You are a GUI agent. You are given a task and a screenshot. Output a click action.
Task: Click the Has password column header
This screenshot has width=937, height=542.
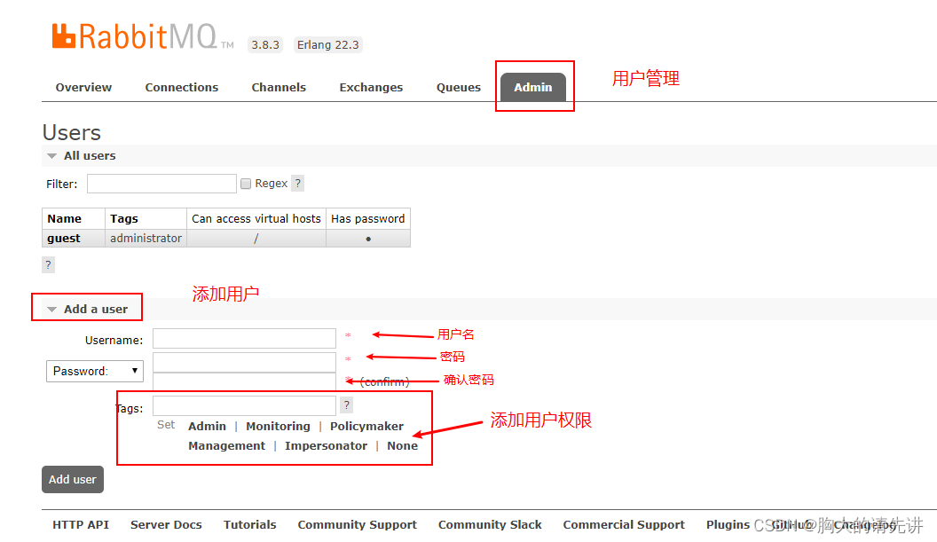pos(368,219)
